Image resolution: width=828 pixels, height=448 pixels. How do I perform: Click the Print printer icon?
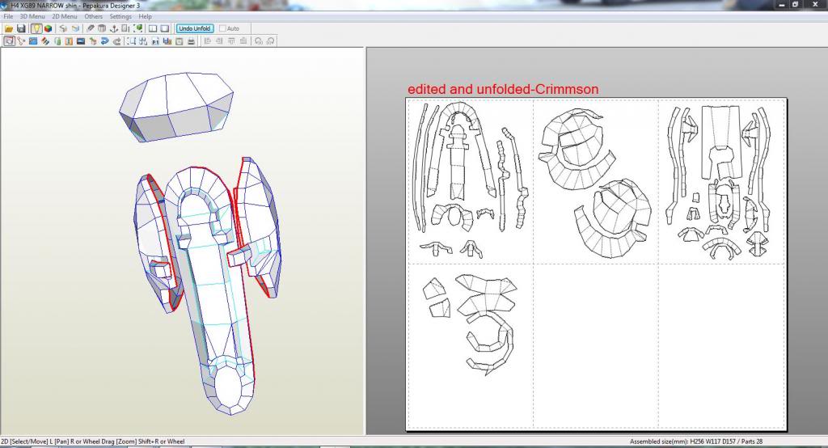pyautogui.click(x=191, y=41)
